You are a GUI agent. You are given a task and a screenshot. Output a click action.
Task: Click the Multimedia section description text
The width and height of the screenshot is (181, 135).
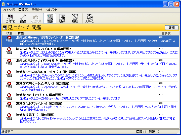tap(98, 65)
